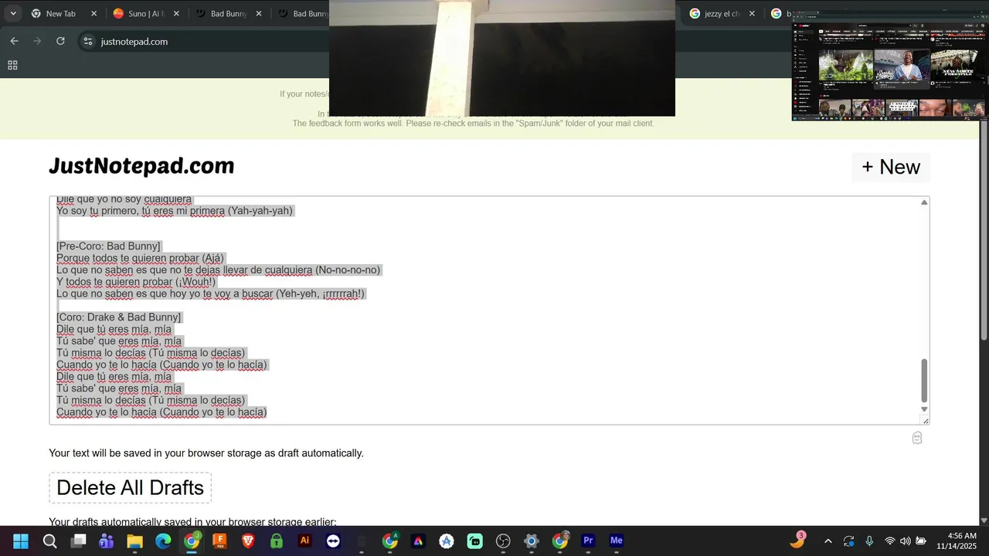The width and height of the screenshot is (989, 556).
Task: Click the sync status tray icon
Action: tap(848, 541)
